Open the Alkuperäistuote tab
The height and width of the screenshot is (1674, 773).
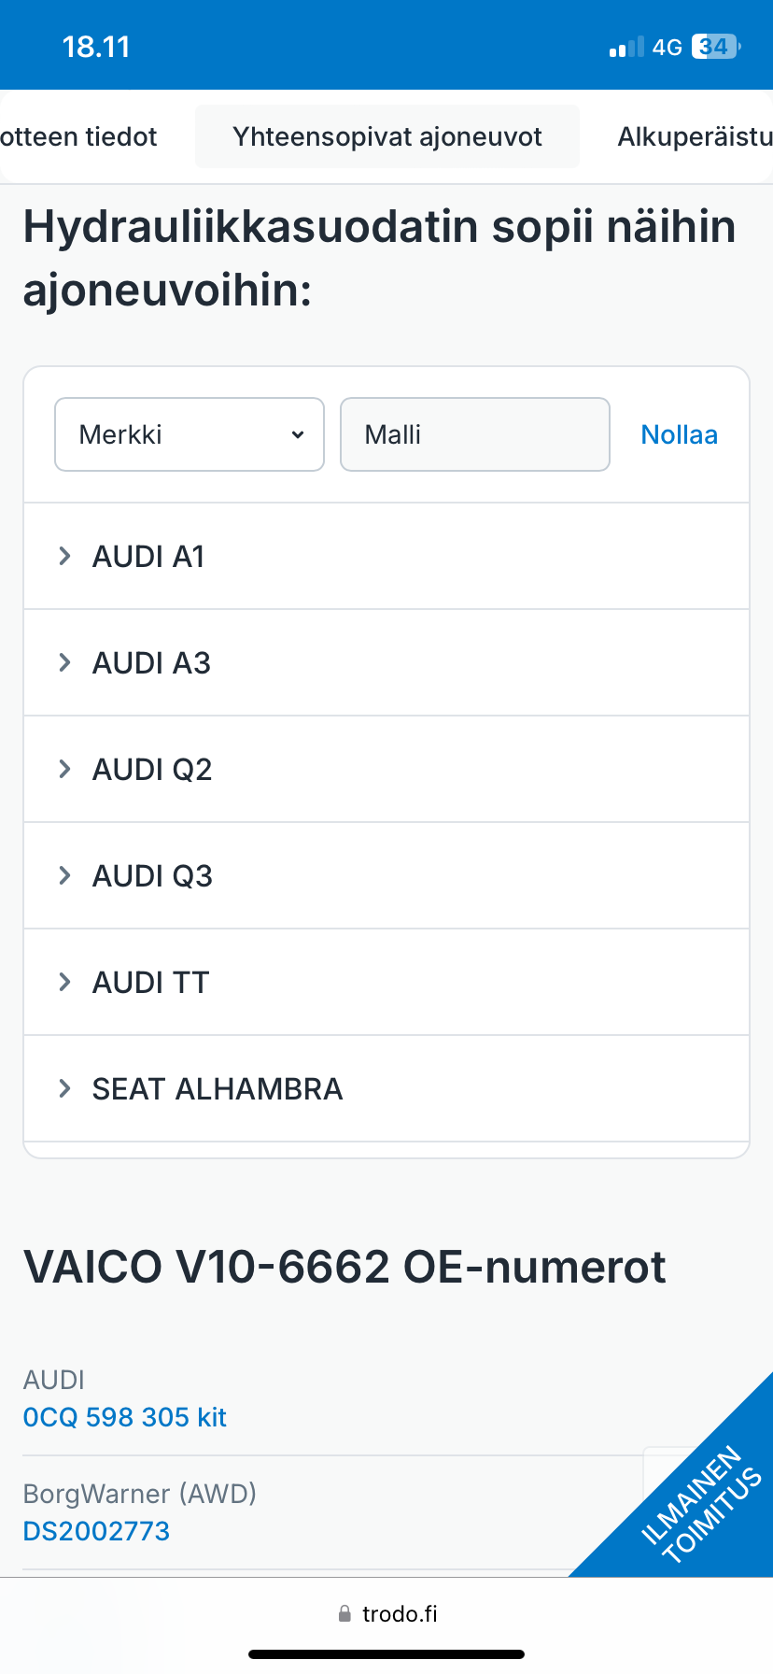(x=695, y=137)
